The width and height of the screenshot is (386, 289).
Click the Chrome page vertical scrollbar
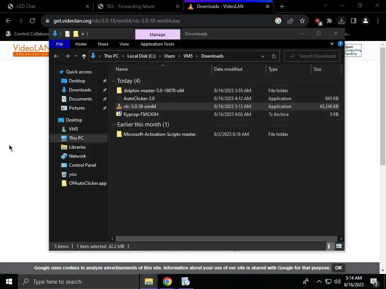coord(383,107)
